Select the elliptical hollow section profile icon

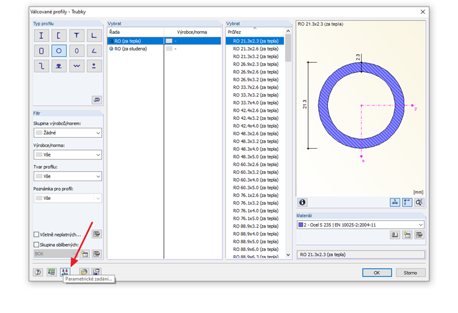pyautogui.click(x=77, y=51)
